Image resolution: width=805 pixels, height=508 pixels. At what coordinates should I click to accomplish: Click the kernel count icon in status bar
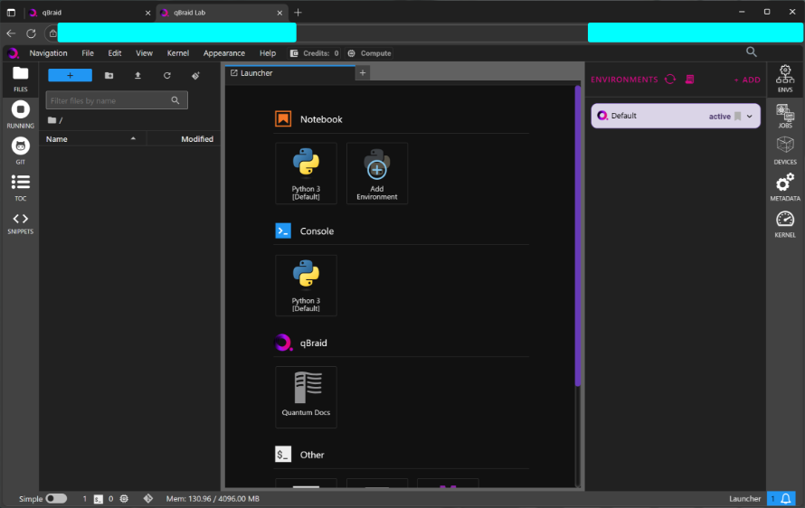pyautogui.click(x=124, y=499)
